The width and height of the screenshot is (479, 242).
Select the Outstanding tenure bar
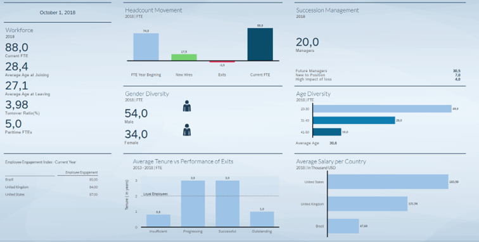click(x=262, y=219)
